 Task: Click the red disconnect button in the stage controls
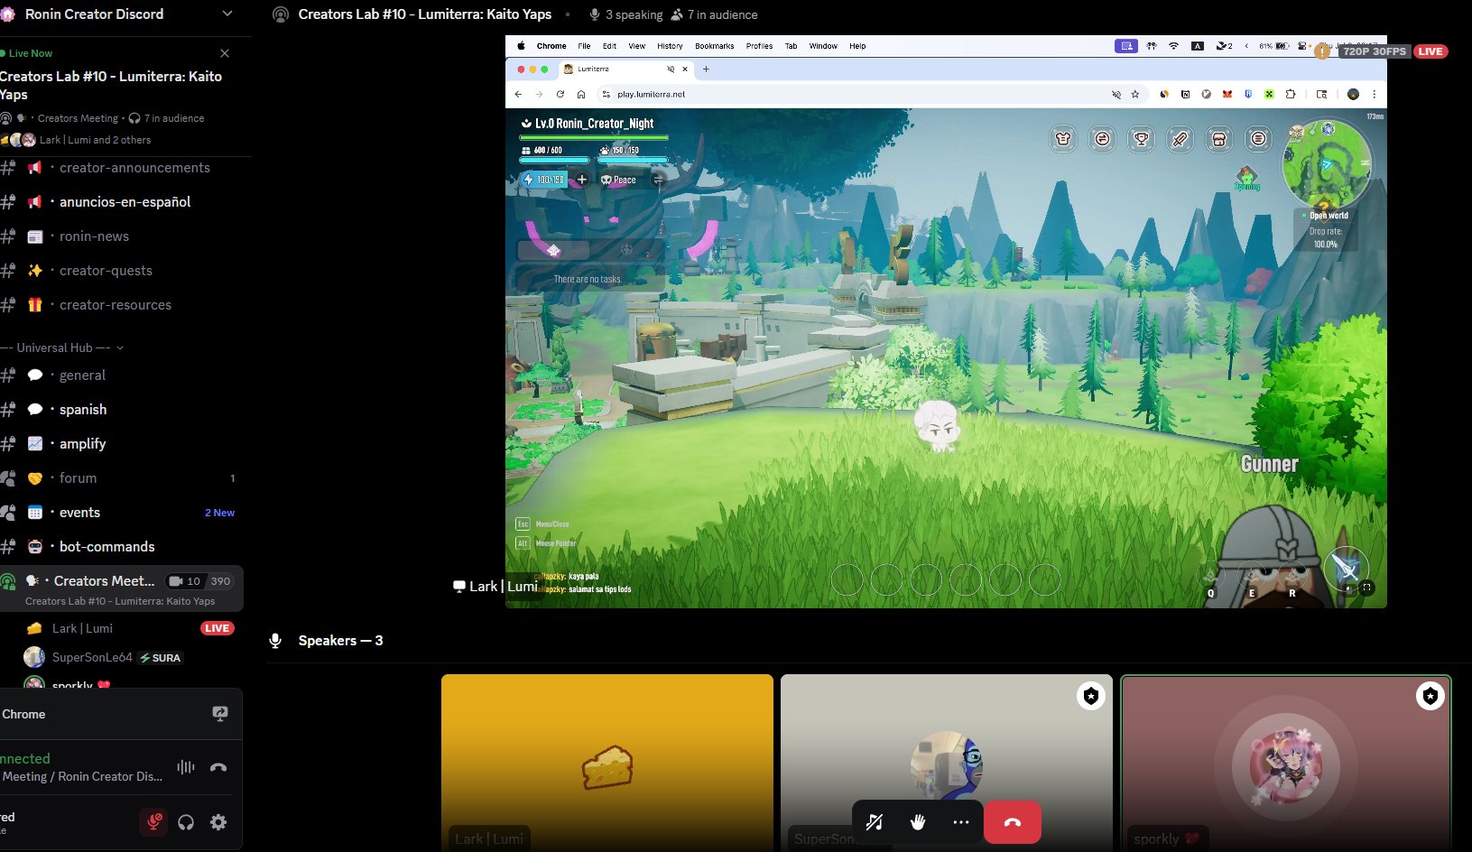click(x=1013, y=822)
